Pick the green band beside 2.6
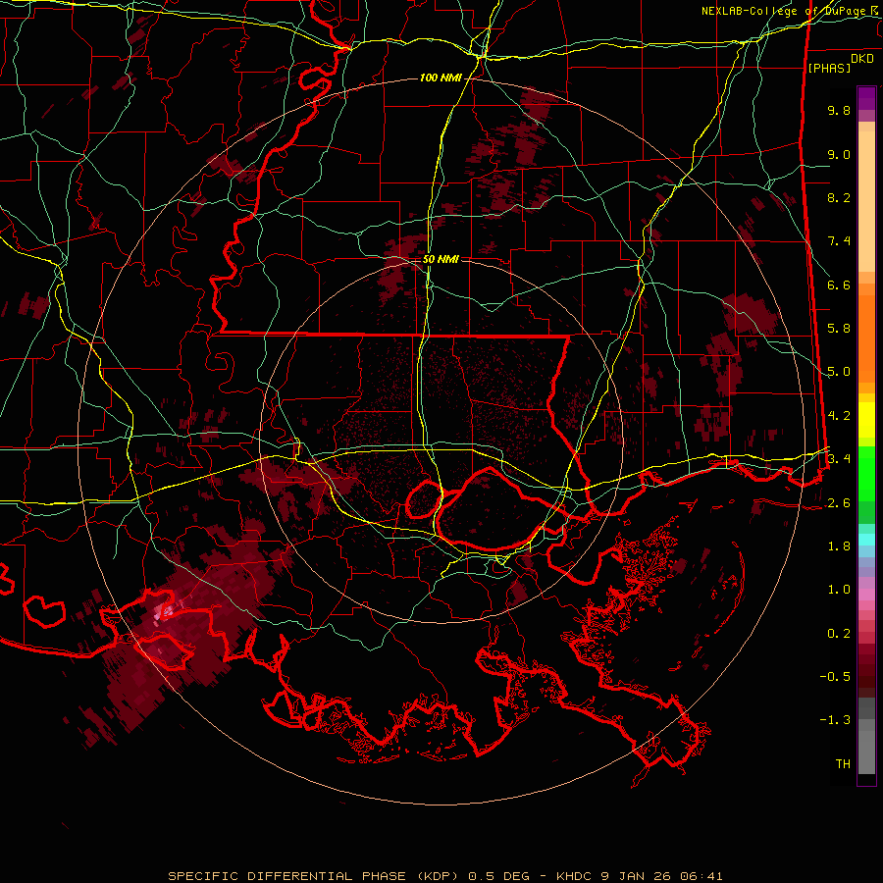This screenshot has height=883, width=883. pyautogui.click(x=866, y=512)
